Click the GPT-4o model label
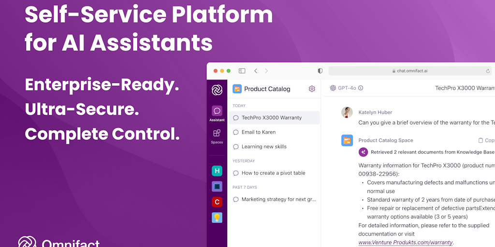The height and width of the screenshot is (247, 495). point(347,88)
